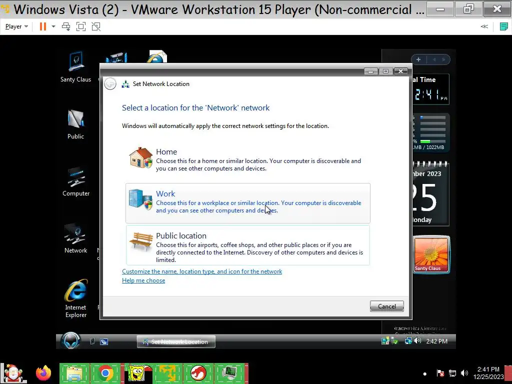Click the host volume speaker tray icon

click(x=464, y=373)
